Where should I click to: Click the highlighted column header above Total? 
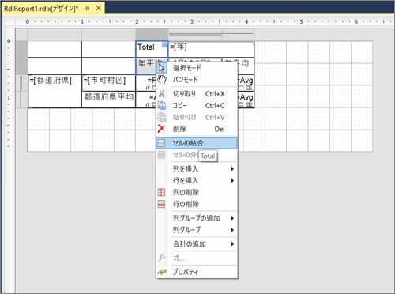152,35
